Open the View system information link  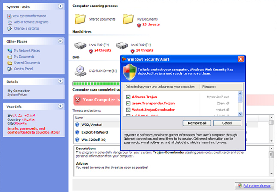pos(30,16)
